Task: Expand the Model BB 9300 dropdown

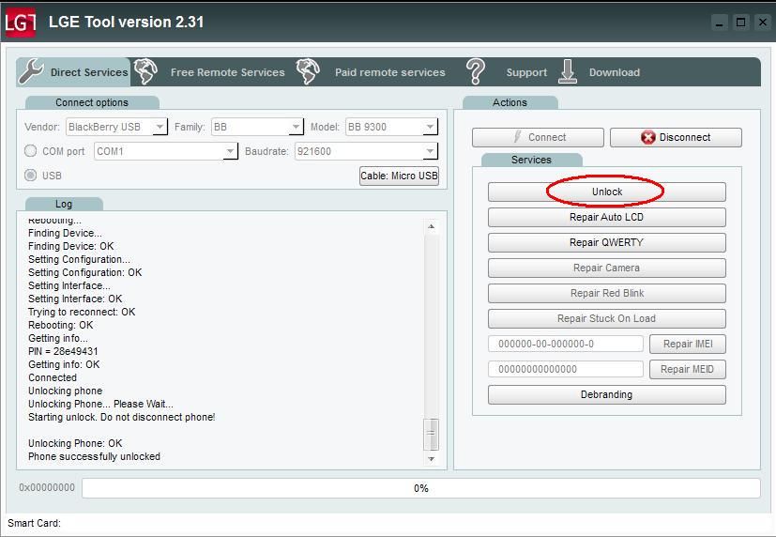Action: click(430, 127)
